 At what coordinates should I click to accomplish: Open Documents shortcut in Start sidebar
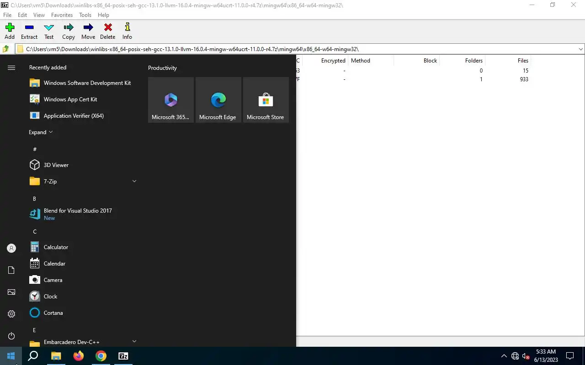pyautogui.click(x=11, y=270)
